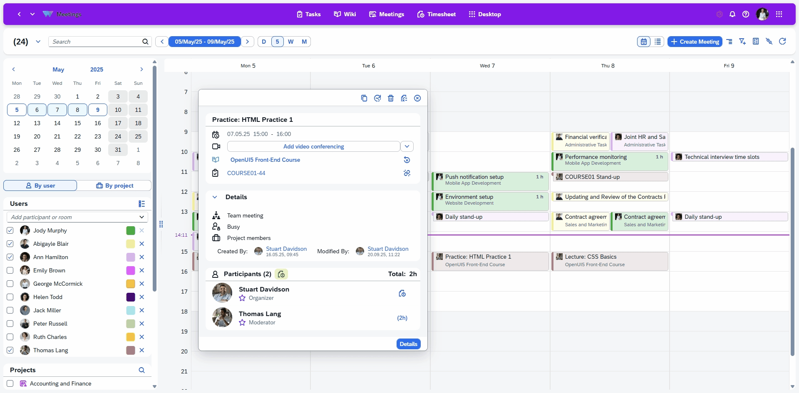Click the Create Meeting button

tap(695, 42)
